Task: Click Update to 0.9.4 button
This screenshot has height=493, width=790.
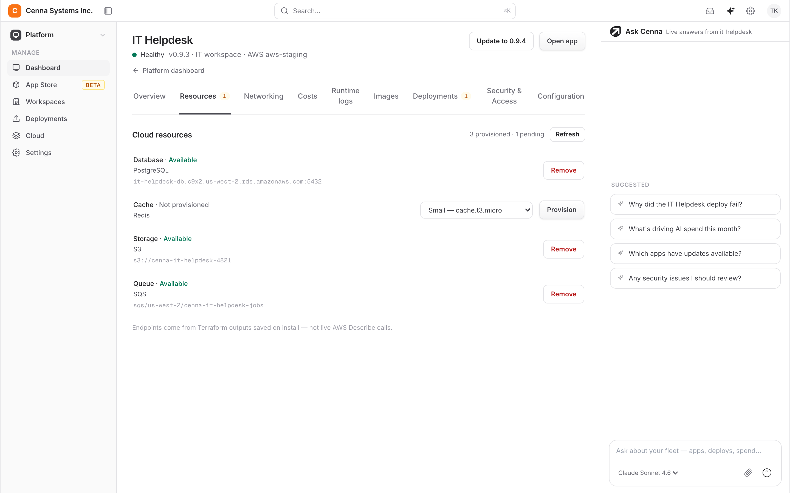Action: 501,41
